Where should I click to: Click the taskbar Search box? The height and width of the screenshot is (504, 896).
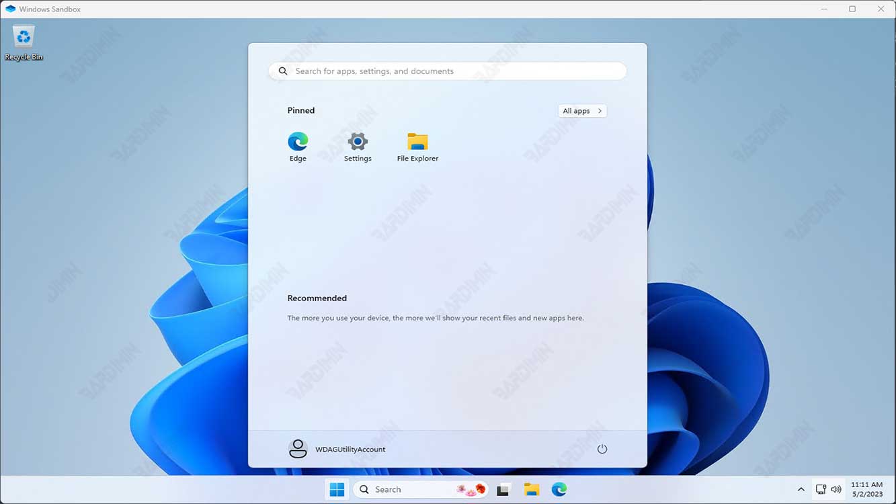(421, 489)
